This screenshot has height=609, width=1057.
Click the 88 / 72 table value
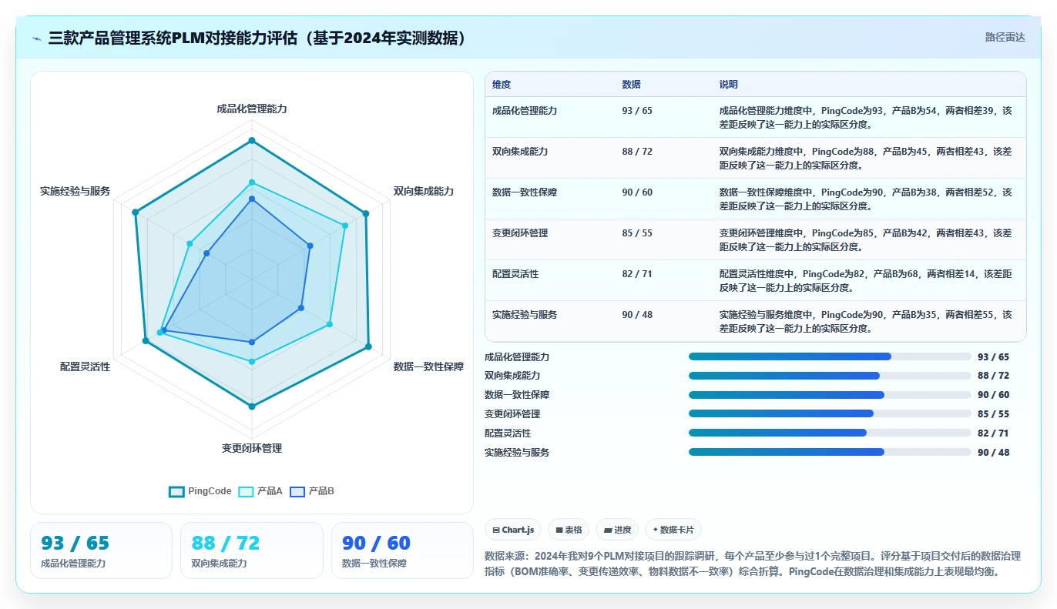pos(637,152)
